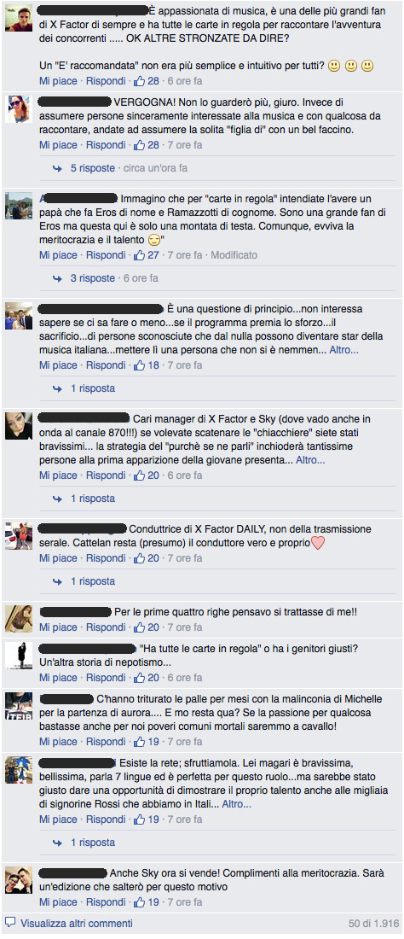Like the comment about 'Un'altra storia di nepotismo'
This screenshot has height=939, width=404.
[59, 678]
